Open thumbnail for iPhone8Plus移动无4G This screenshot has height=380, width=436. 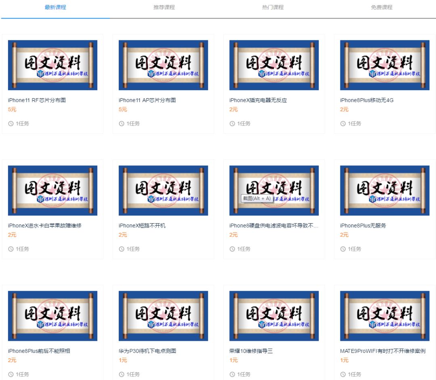pyautogui.click(x=385, y=65)
